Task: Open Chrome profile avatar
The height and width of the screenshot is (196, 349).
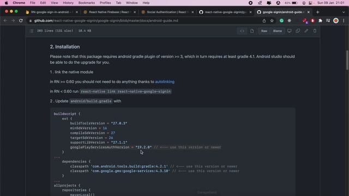Action: (336, 21)
